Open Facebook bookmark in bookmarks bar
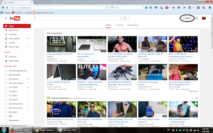213x133 pixels. point(6,13)
